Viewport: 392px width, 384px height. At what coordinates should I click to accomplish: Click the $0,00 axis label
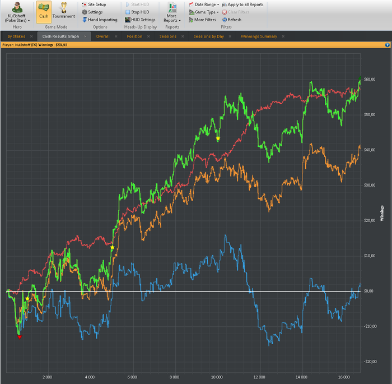pyautogui.click(x=368, y=291)
